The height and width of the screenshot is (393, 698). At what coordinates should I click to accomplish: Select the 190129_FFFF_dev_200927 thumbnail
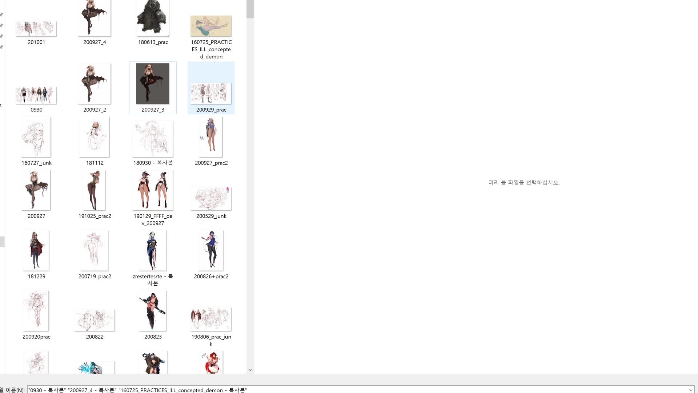tap(153, 190)
